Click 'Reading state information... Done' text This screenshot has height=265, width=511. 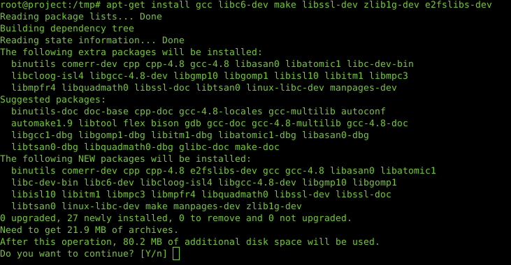click(x=92, y=40)
